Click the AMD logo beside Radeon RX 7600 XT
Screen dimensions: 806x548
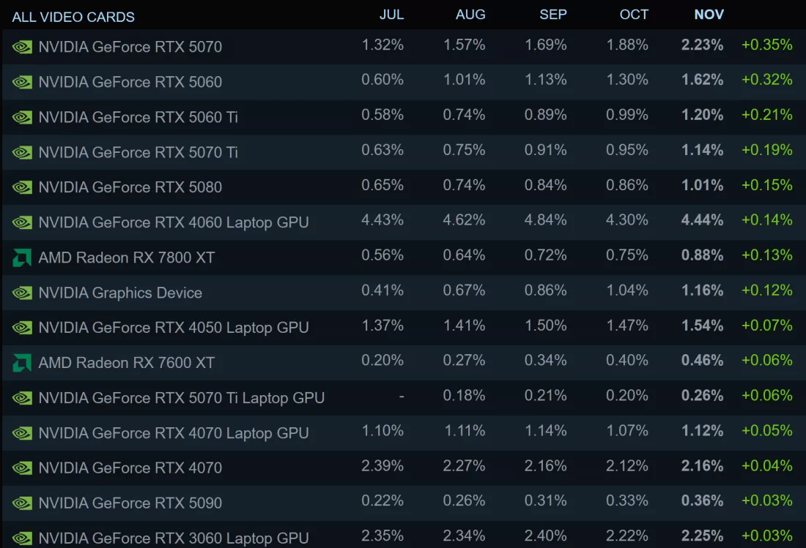click(22, 363)
